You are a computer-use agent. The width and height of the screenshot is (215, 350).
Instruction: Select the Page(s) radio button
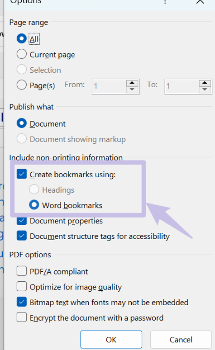[22, 85]
